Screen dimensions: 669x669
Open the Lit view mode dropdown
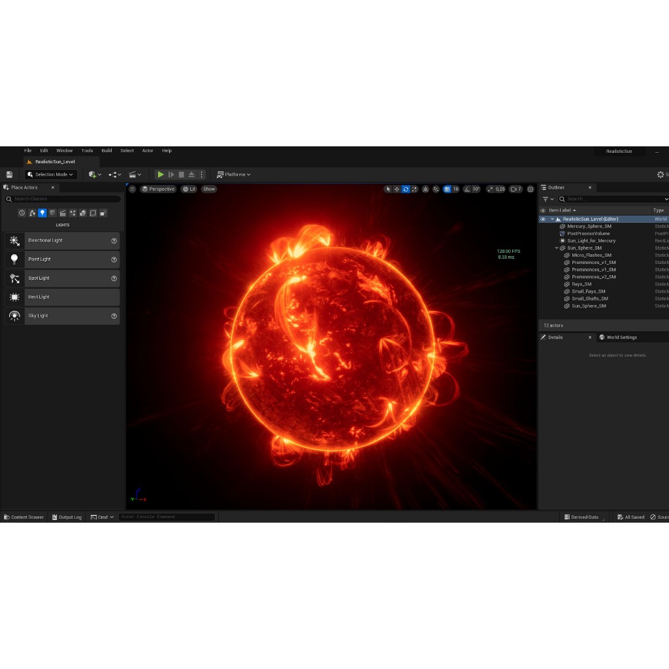pos(189,189)
